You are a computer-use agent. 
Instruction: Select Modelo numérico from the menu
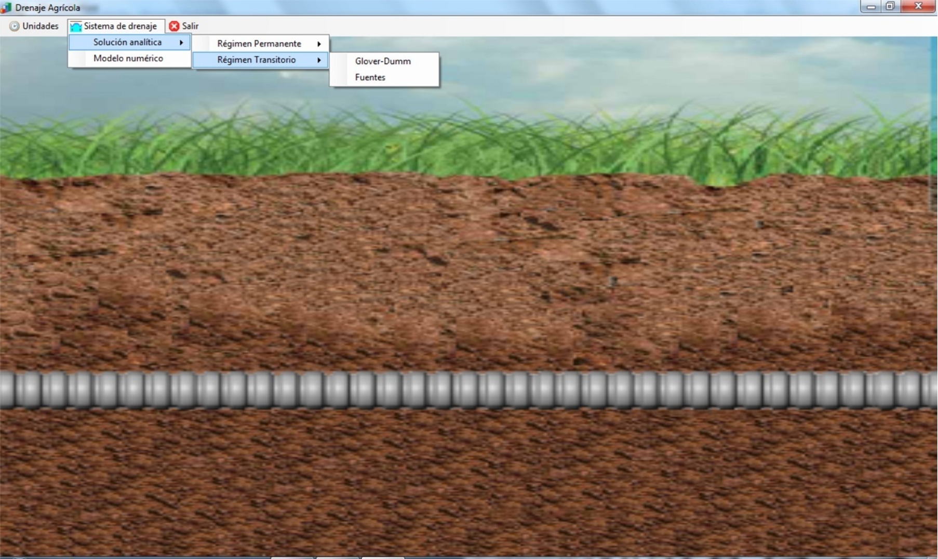(128, 59)
